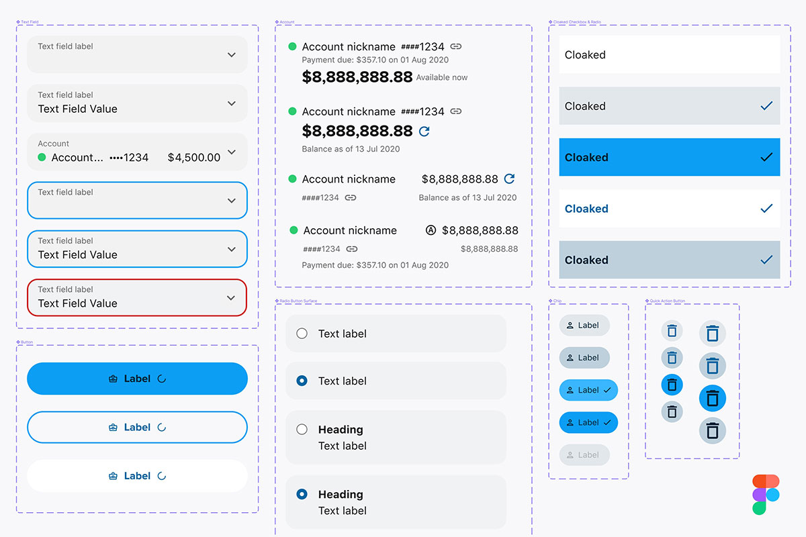This screenshot has height=537, width=806.
Task: Click the small bright blue trash button
Action: pos(672,385)
